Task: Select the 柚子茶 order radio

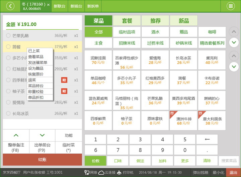Action: (8, 91)
